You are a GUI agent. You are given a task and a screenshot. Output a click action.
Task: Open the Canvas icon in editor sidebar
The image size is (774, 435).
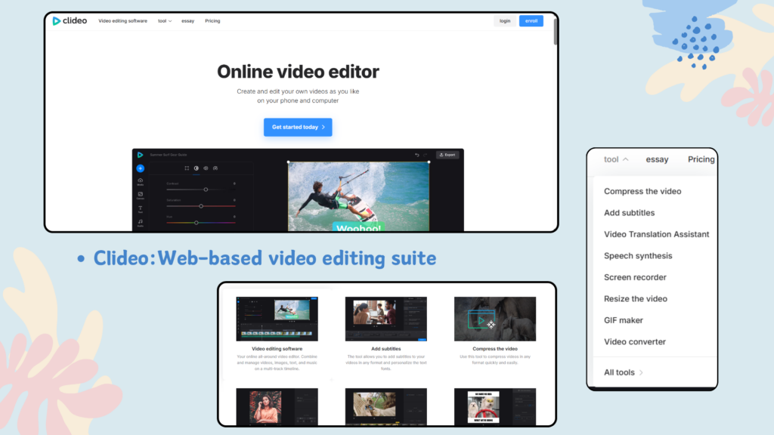140,196
